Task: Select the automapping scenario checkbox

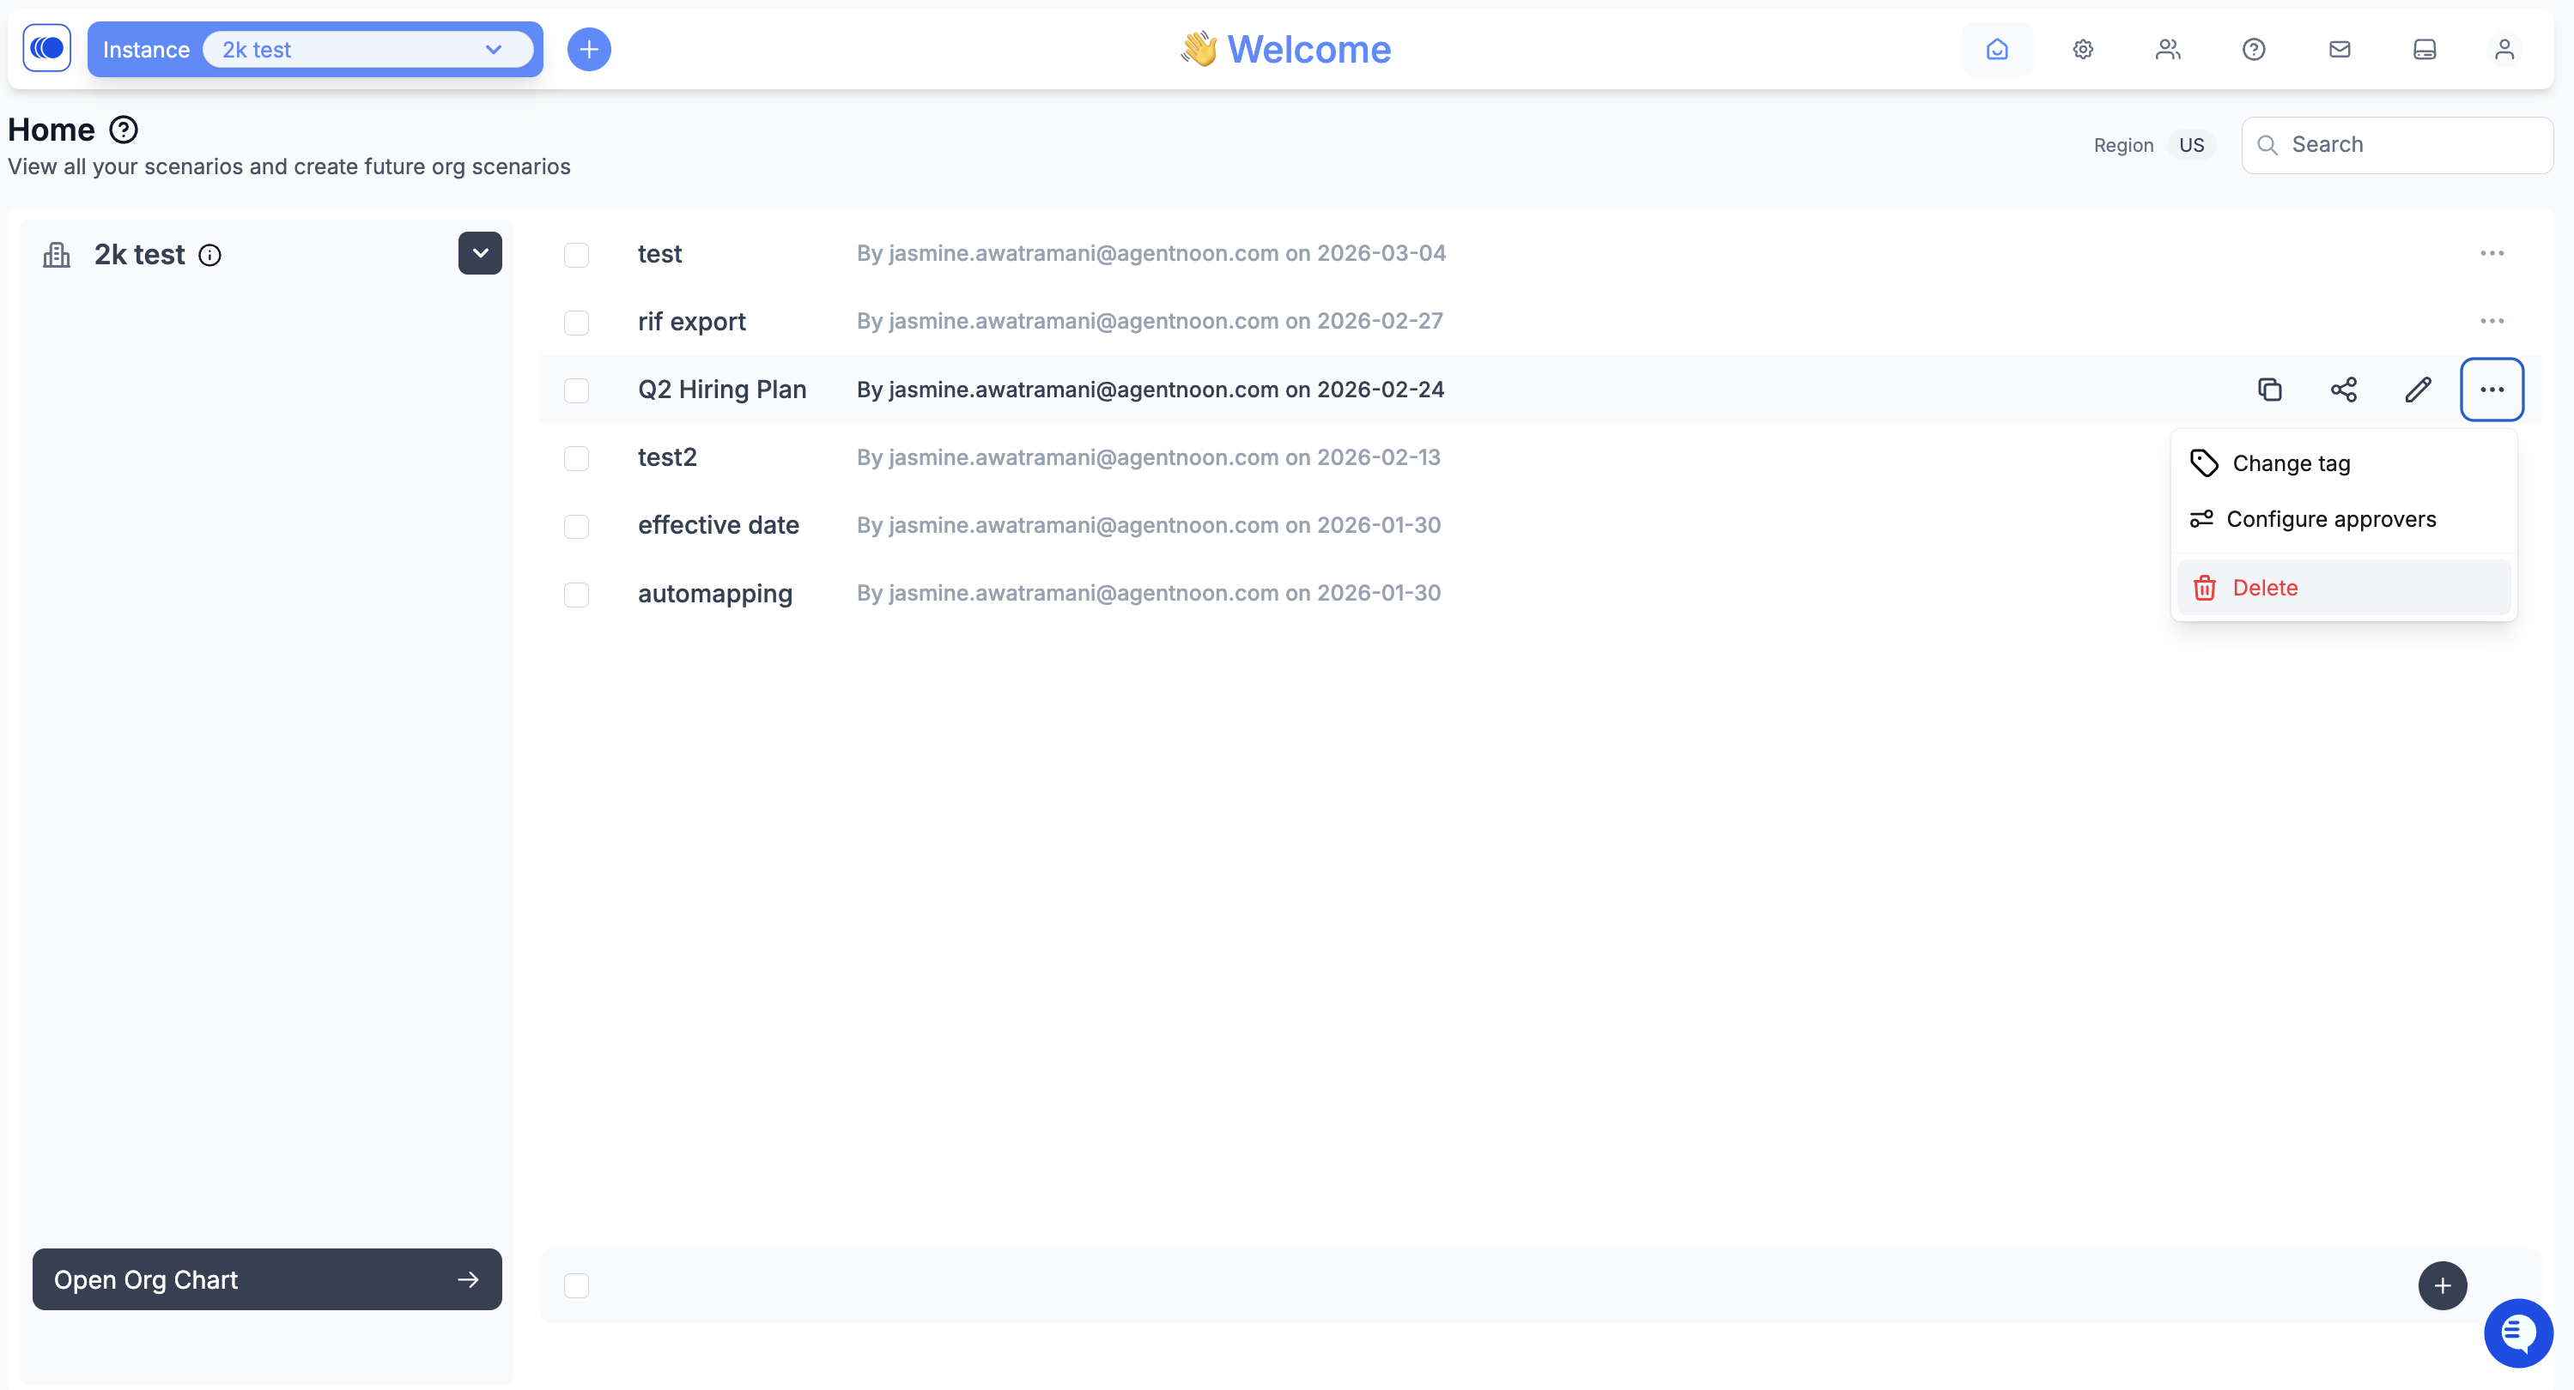Action: click(x=577, y=595)
